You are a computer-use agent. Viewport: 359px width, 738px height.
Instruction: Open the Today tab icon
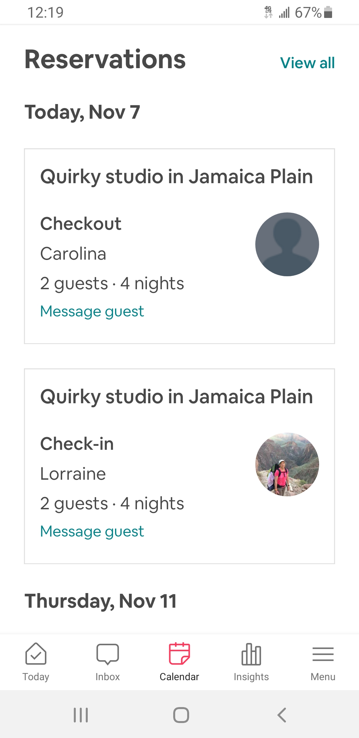point(36,654)
